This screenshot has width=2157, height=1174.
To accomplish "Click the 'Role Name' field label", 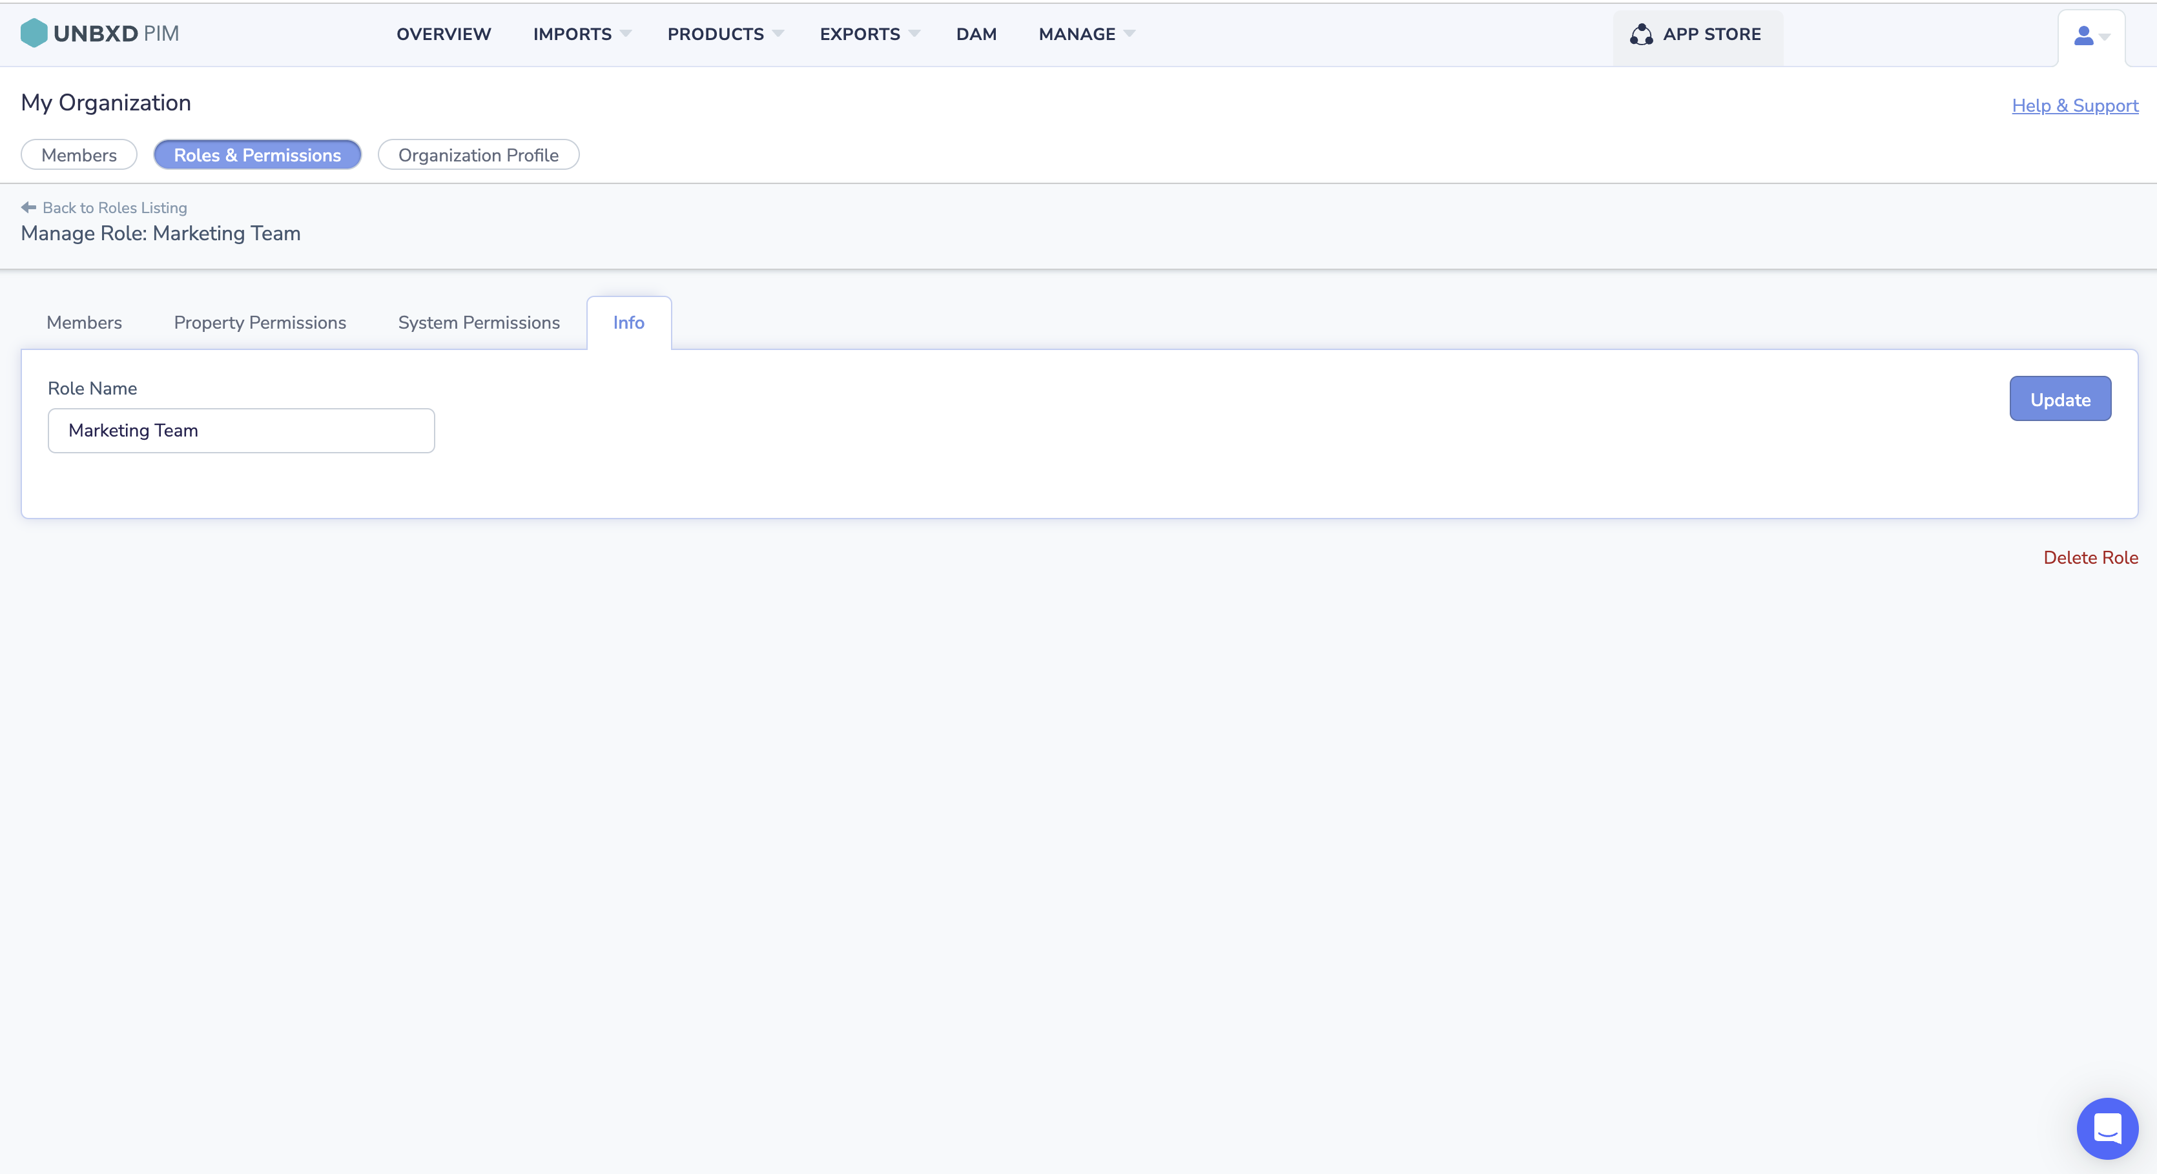I will click(x=92, y=389).
